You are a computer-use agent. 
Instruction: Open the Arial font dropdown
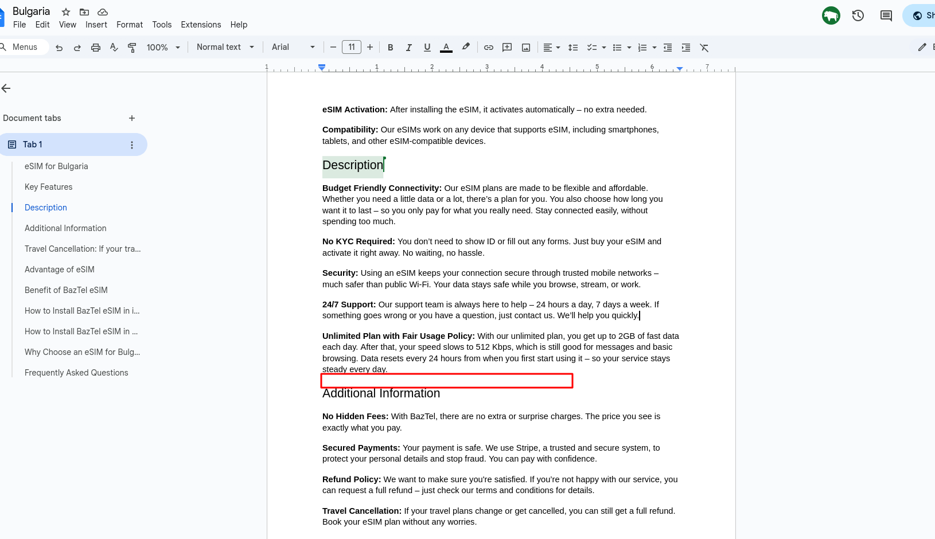pos(293,48)
